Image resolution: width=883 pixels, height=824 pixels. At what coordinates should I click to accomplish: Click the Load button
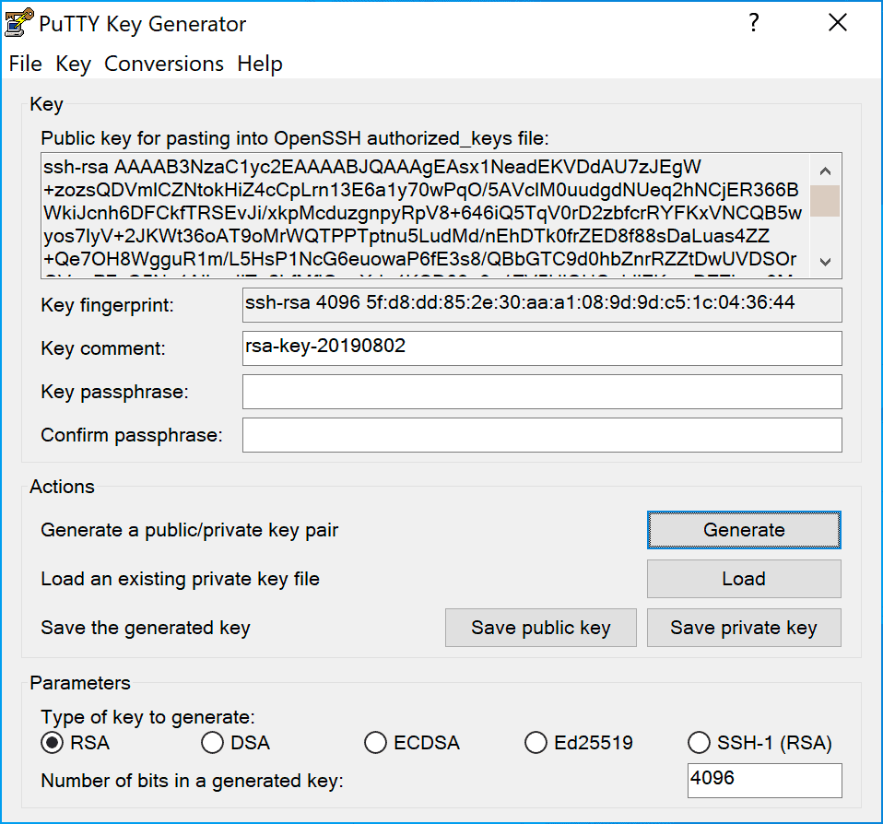point(743,578)
